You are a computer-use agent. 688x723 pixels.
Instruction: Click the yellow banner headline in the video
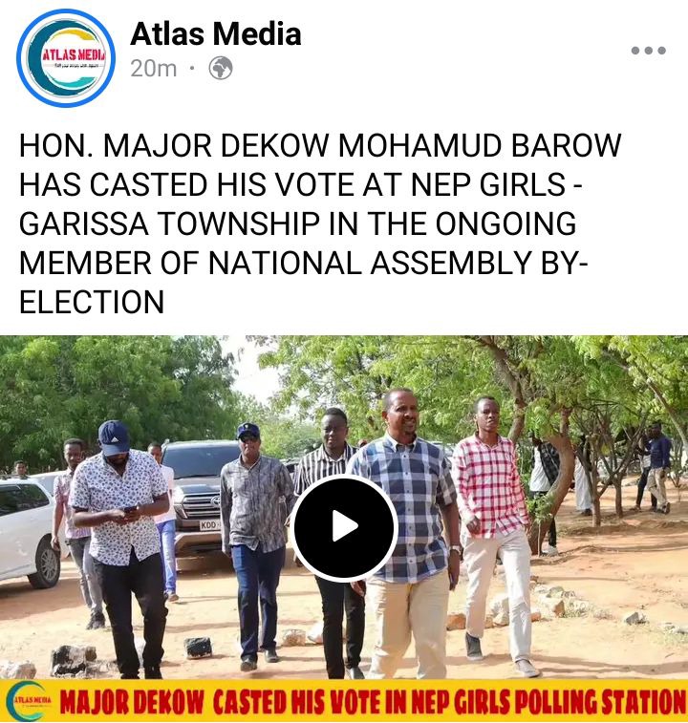pos(372,702)
